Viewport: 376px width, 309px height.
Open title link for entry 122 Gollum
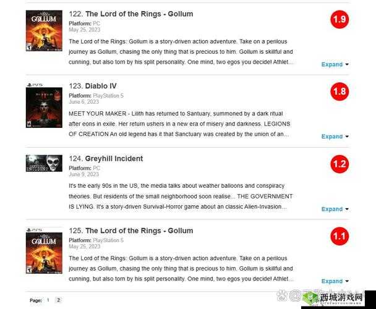pyautogui.click(x=139, y=14)
